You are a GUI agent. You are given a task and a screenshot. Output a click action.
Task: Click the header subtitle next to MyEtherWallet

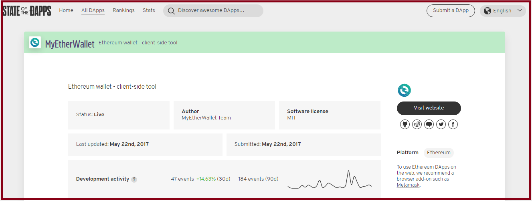coord(138,43)
